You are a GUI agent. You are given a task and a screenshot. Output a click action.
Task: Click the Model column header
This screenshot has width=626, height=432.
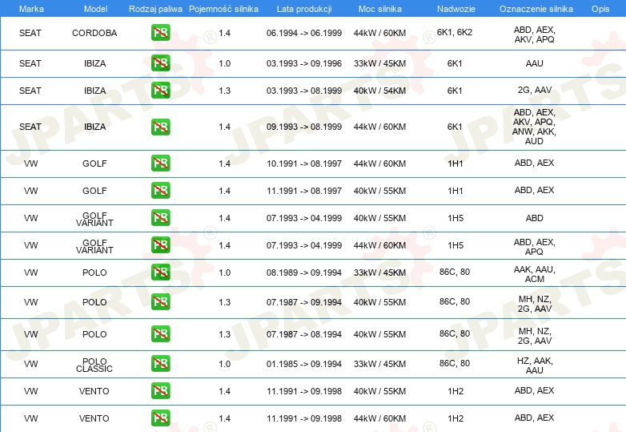95,9
